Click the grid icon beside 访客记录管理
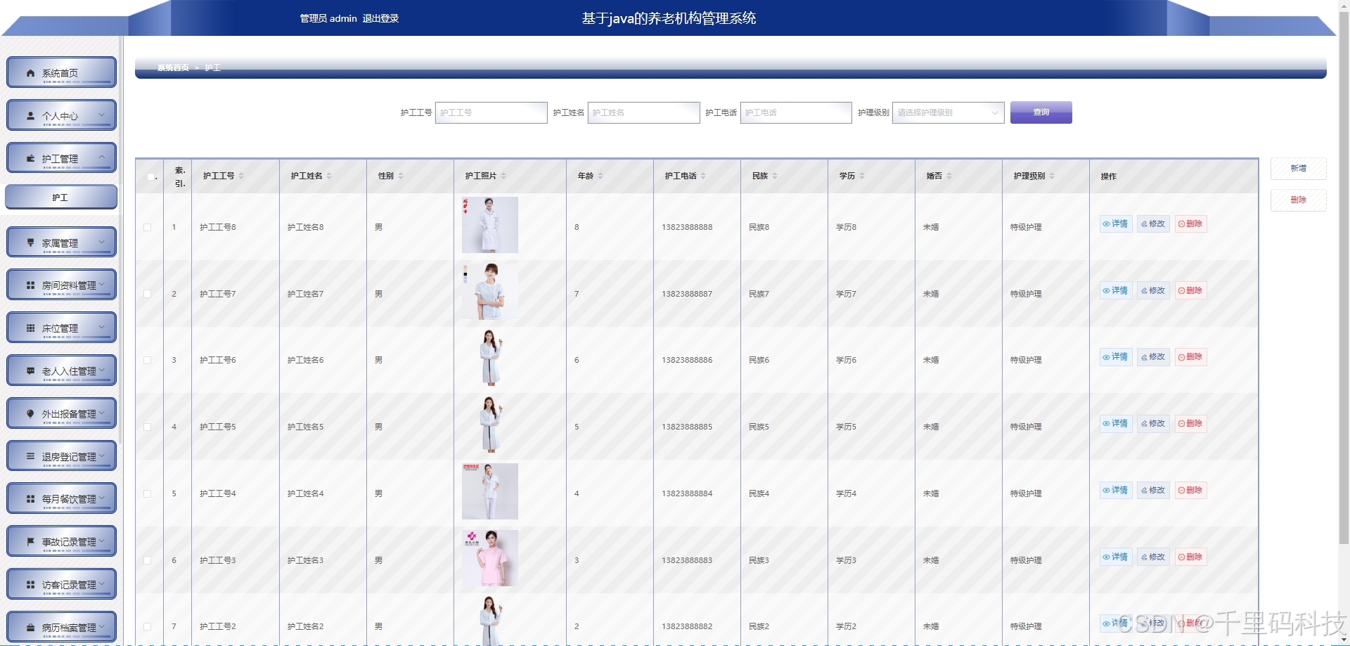 (30, 585)
